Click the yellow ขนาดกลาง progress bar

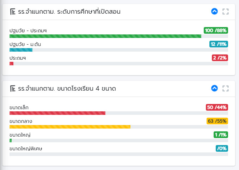pos(70,127)
